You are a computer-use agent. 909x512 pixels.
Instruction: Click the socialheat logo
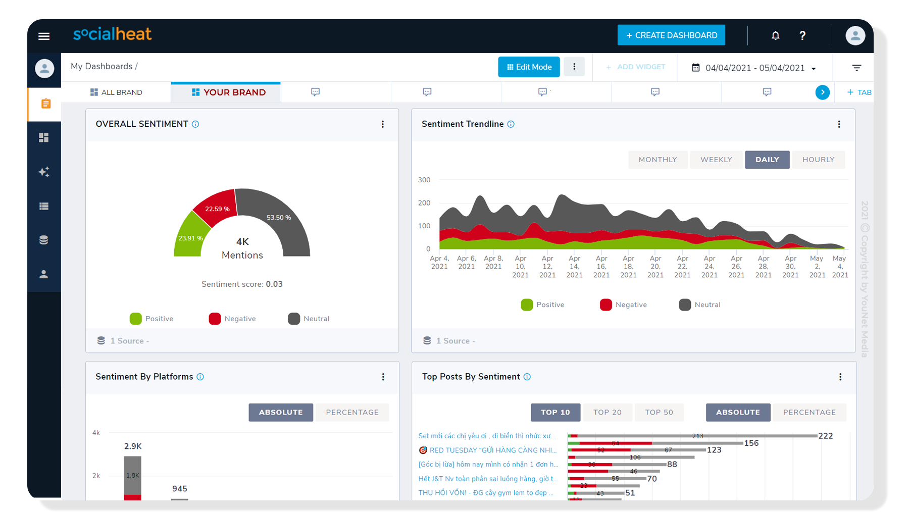tap(112, 34)
